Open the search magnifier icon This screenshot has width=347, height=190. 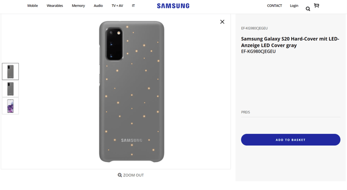[308, 9]
